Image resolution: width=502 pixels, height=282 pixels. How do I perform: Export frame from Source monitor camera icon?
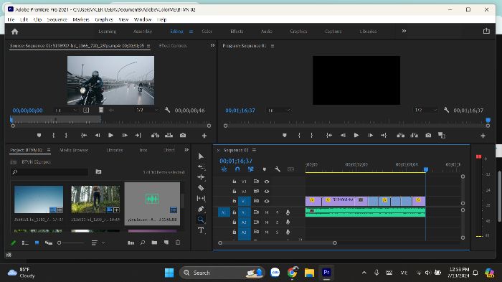click(183, 135)
